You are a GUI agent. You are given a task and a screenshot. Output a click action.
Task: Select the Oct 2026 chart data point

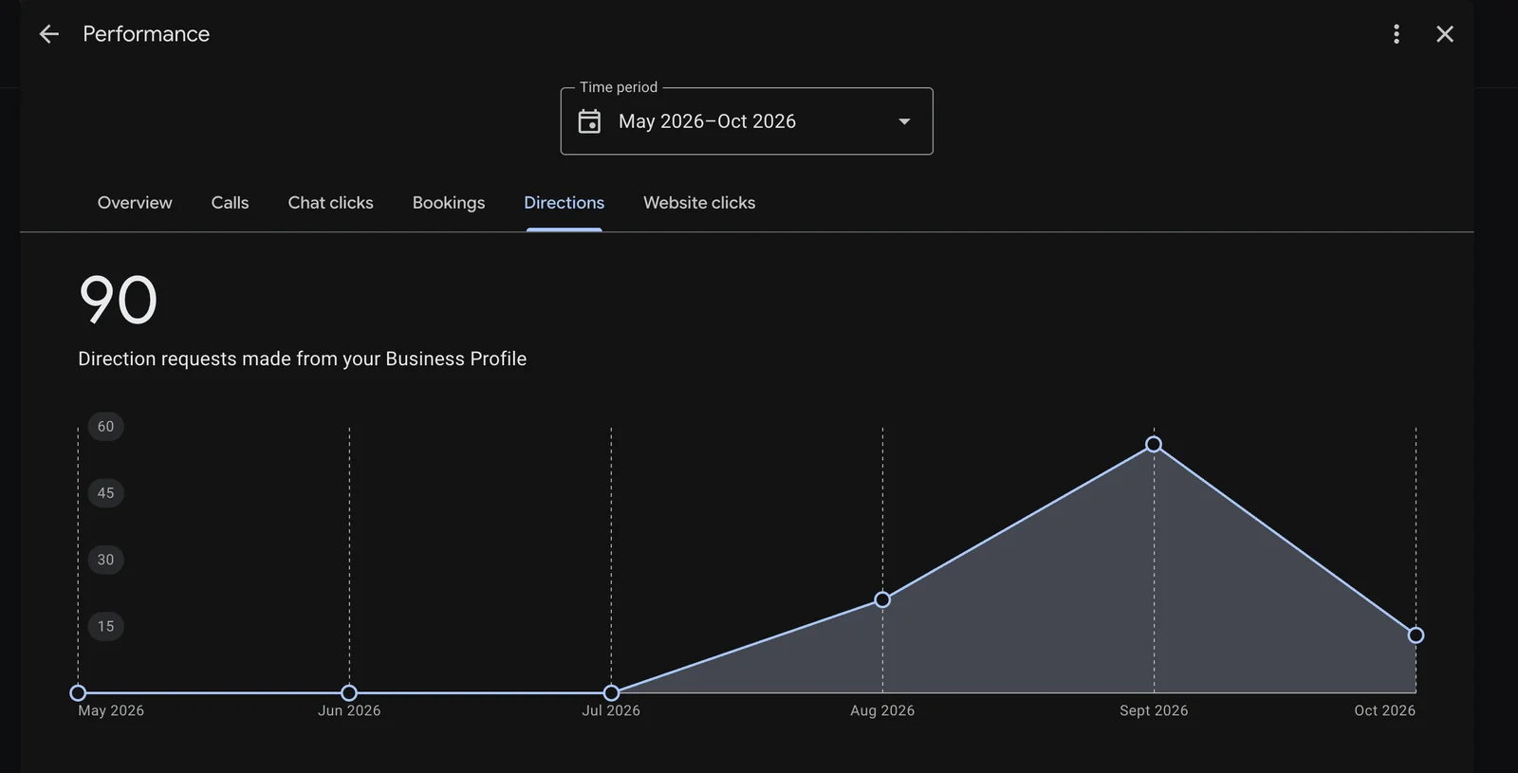pyautogui.click(x=1416, y=635)
